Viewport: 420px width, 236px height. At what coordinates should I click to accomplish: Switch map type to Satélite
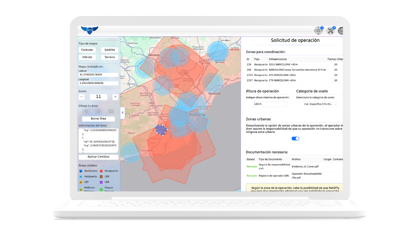tap(110, 50)
